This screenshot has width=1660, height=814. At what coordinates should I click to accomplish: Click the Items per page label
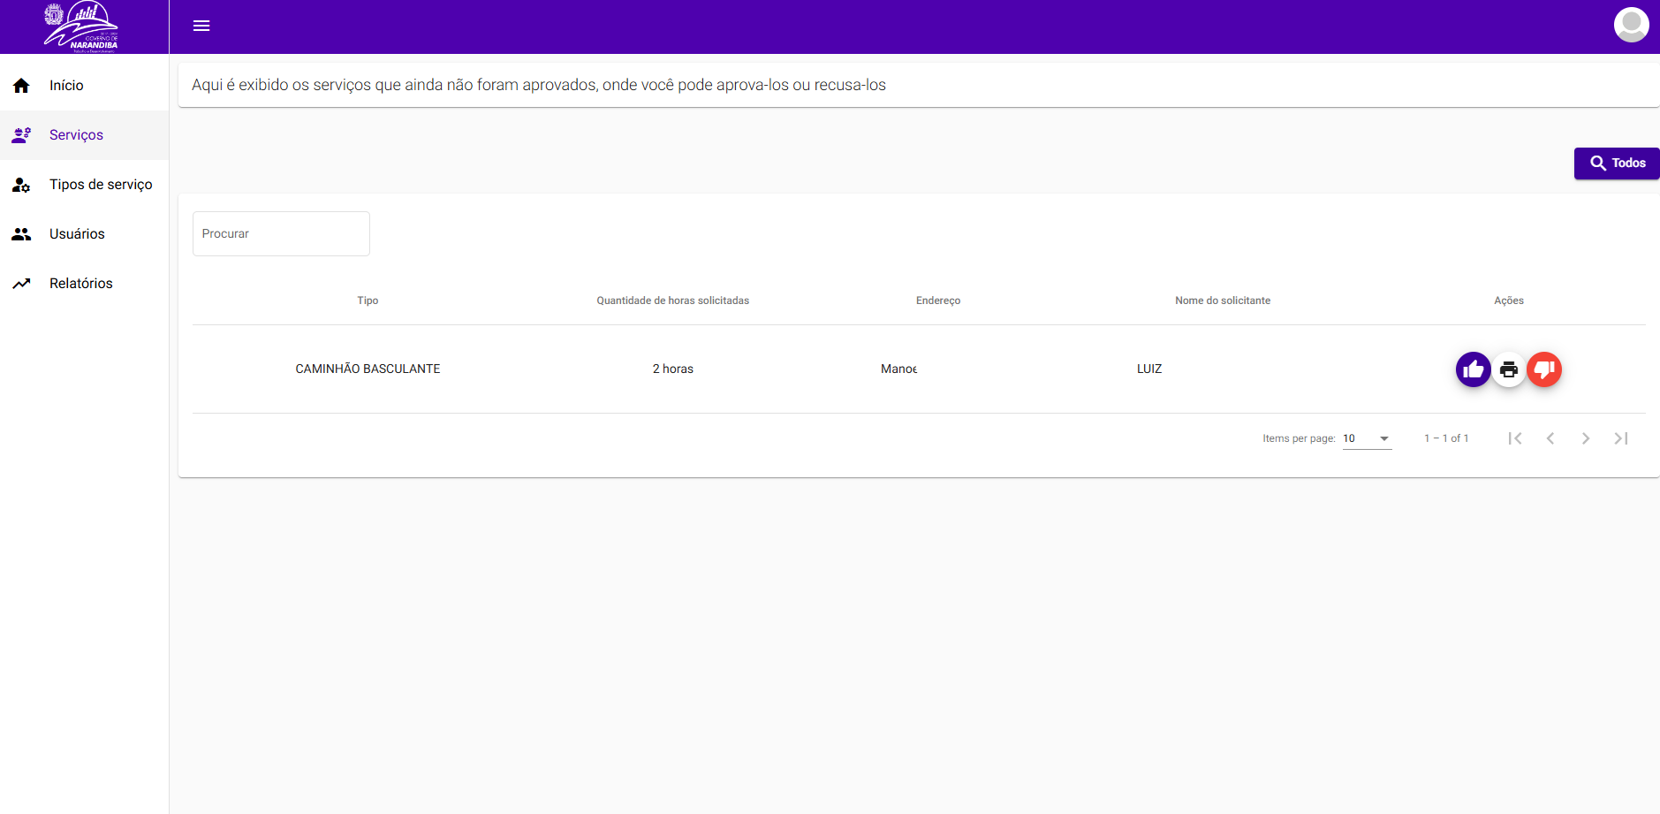click(1299, 438)
